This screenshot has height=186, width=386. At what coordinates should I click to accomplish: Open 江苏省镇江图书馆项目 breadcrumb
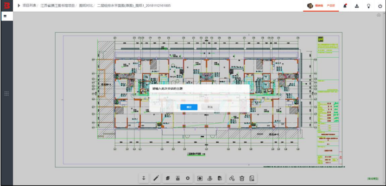click(57, 6)
